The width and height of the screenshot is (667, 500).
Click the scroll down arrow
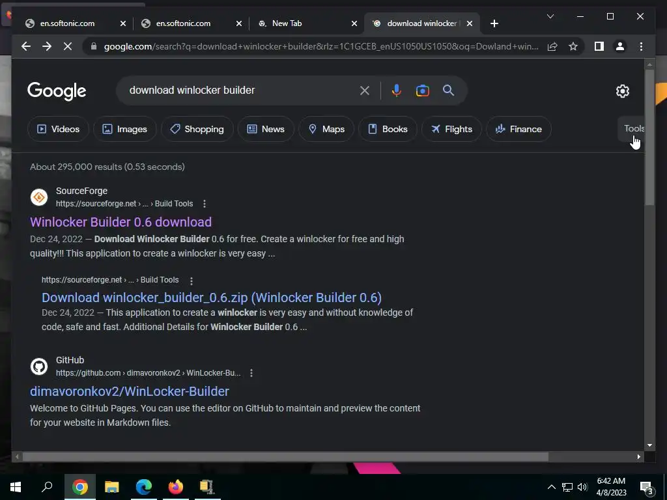[x=649, y=445]
